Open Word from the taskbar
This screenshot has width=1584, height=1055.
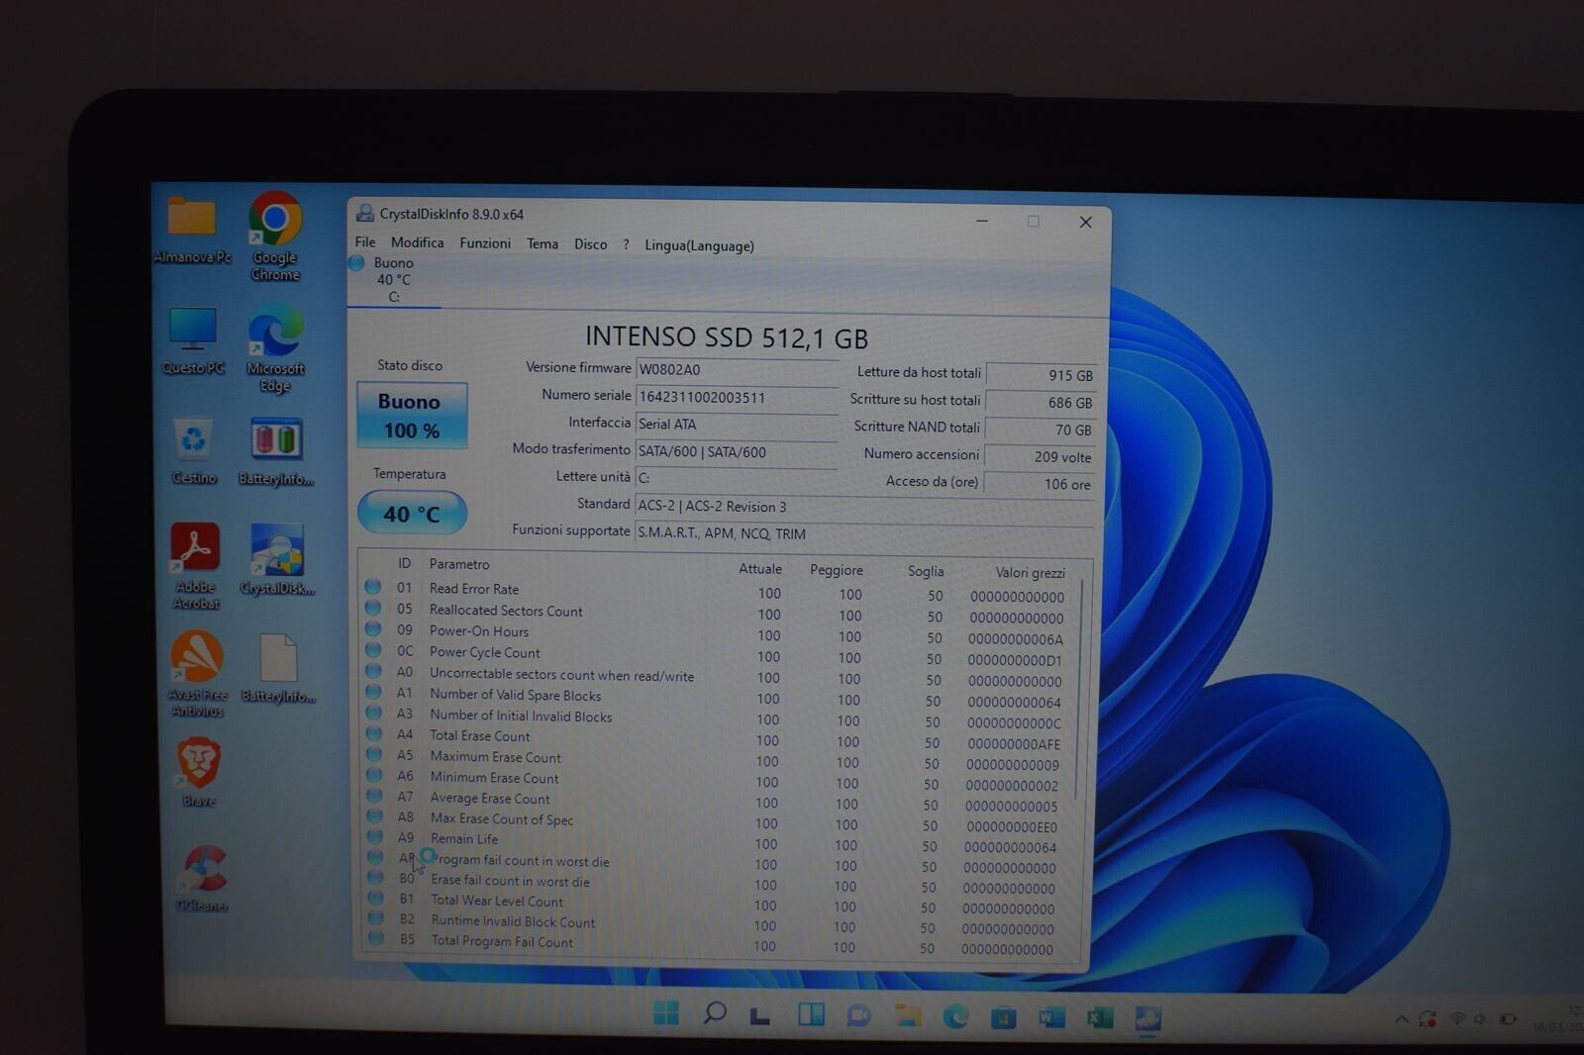click(1051, 1016)
